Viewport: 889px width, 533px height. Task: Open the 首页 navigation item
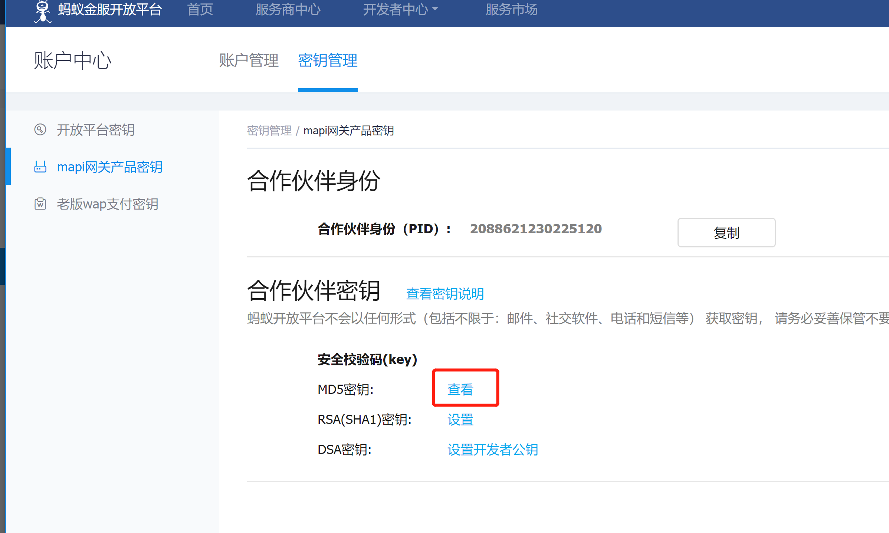(x=200, y=10)
